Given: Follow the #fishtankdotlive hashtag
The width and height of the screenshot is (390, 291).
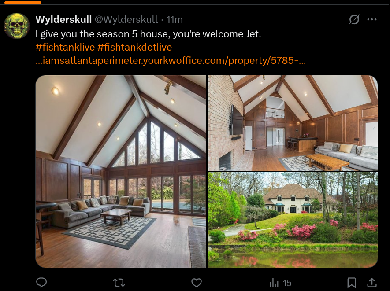Looking at the screenshot, I should (134, 47).
